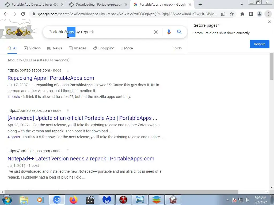274x205 pixels.
Task: Open MPC-BE player from the taskbar
Action: click(90, 200)
